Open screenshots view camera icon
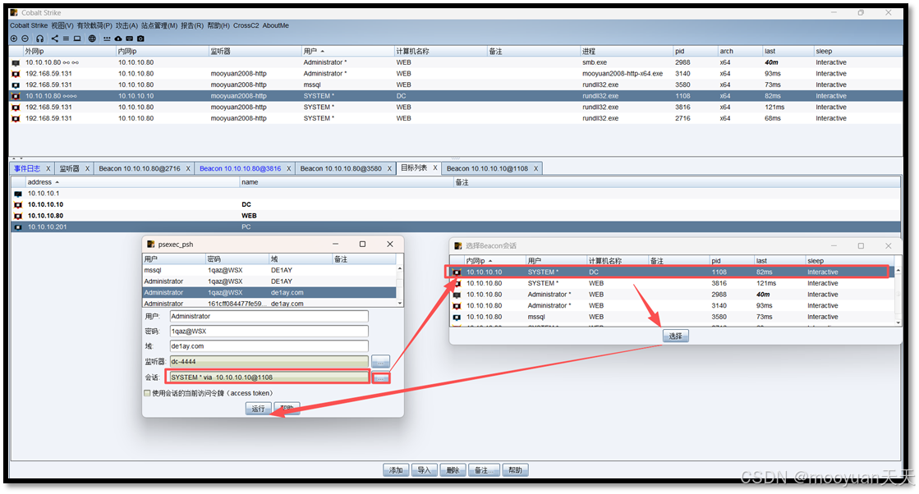This screenshot has width=919, height=494. click(x=140, y=39)
